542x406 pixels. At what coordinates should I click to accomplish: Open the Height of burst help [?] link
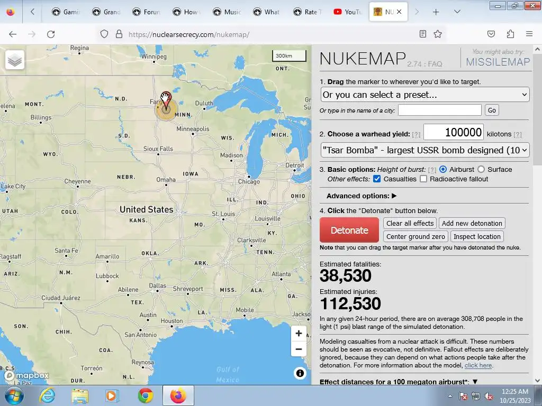[x=432, y=170]
